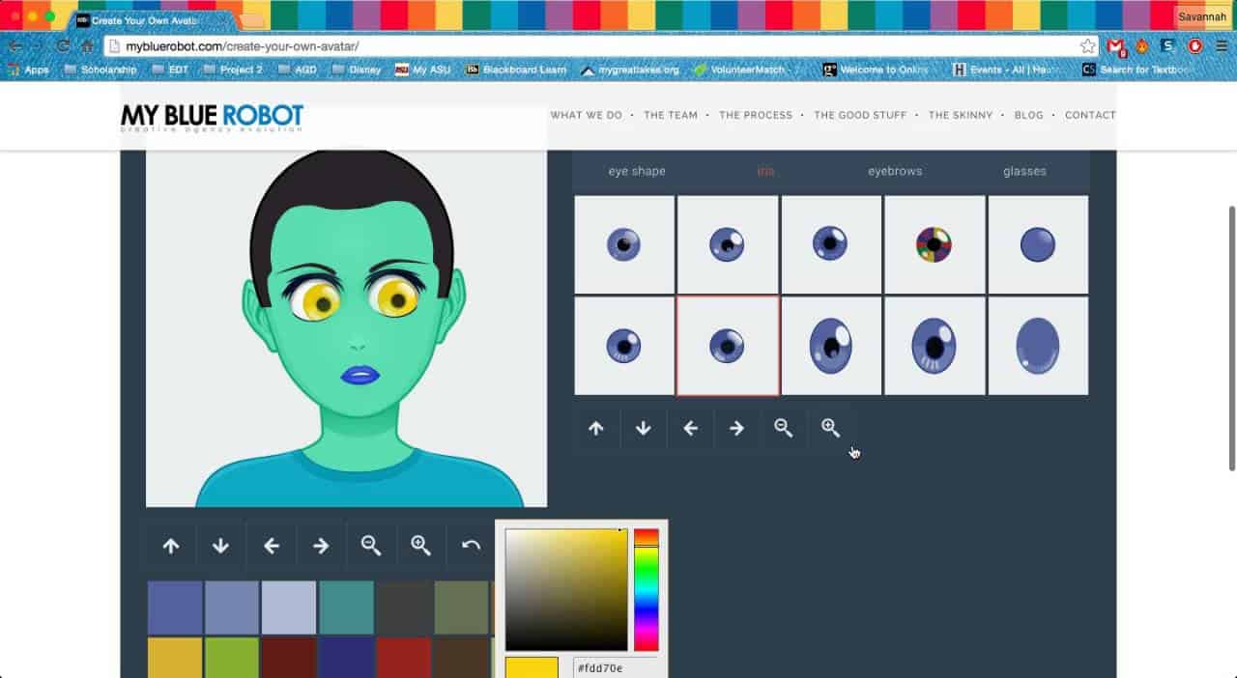1237x678 pixels.
Task: Go to the BLOG page
Action: pyautogui.click(x=1028, y=115)
